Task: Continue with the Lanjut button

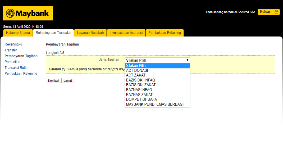Action: (68, 81)
